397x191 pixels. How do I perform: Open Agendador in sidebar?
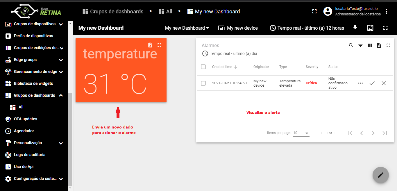coord(24,131)
